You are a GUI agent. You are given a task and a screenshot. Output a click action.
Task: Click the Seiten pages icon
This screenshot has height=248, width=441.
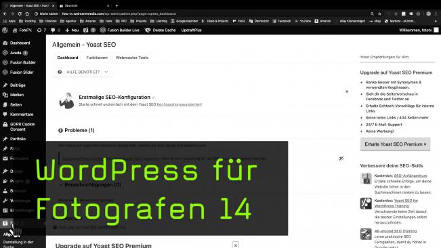tap(5, 104)
